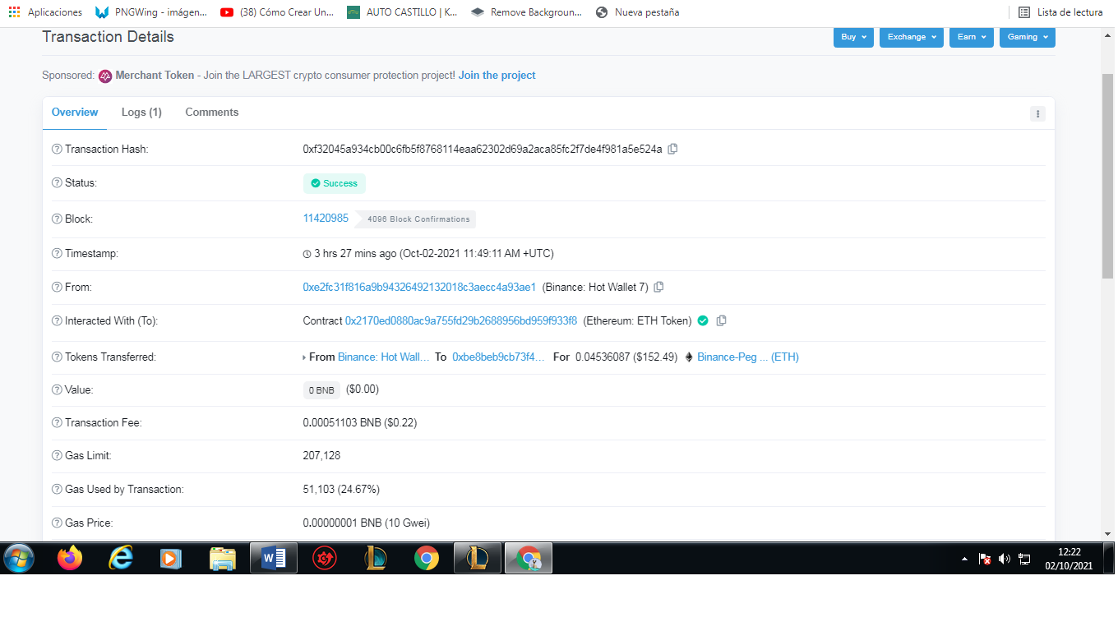Open the YouTube Cómo Crear Un bookmark
The image size is (1118, 631).
tap(278, 12)
